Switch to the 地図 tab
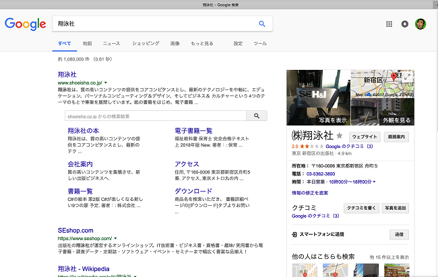The width and height of the screenshot is (438, 277). pyautogui.click(x=87, y=44)
